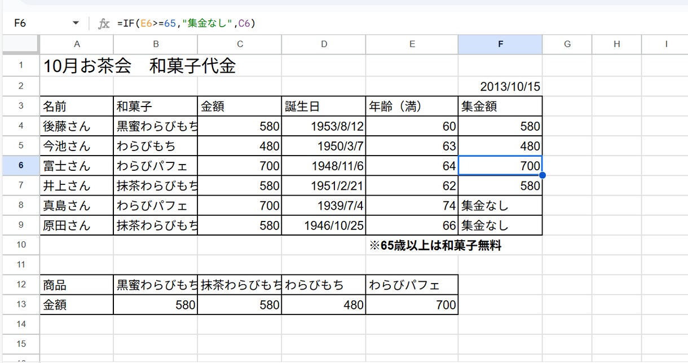Click fill handle on cell F6
The width and height of the screenshot is (688, 363).
point(543,175)
